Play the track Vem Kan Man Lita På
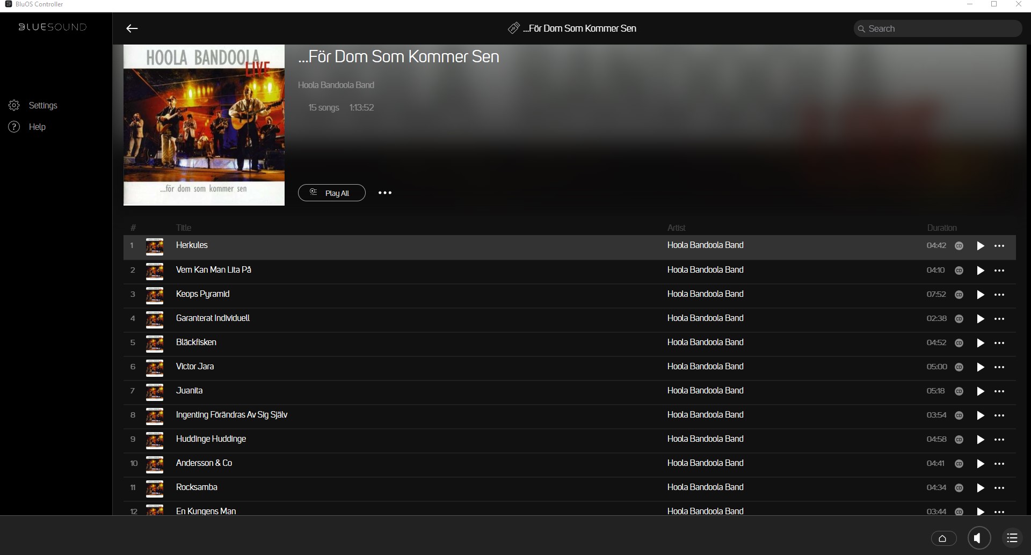This screenshot has width=1031, height=555. pos(981,271)
